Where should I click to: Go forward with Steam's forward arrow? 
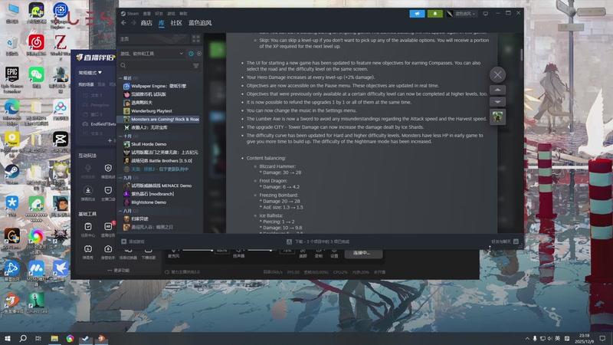coord(133,23)
